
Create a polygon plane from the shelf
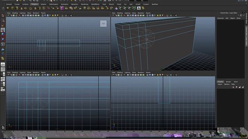coord(26,8)
